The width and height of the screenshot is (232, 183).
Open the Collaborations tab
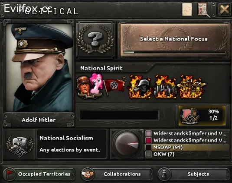[117, 174]
